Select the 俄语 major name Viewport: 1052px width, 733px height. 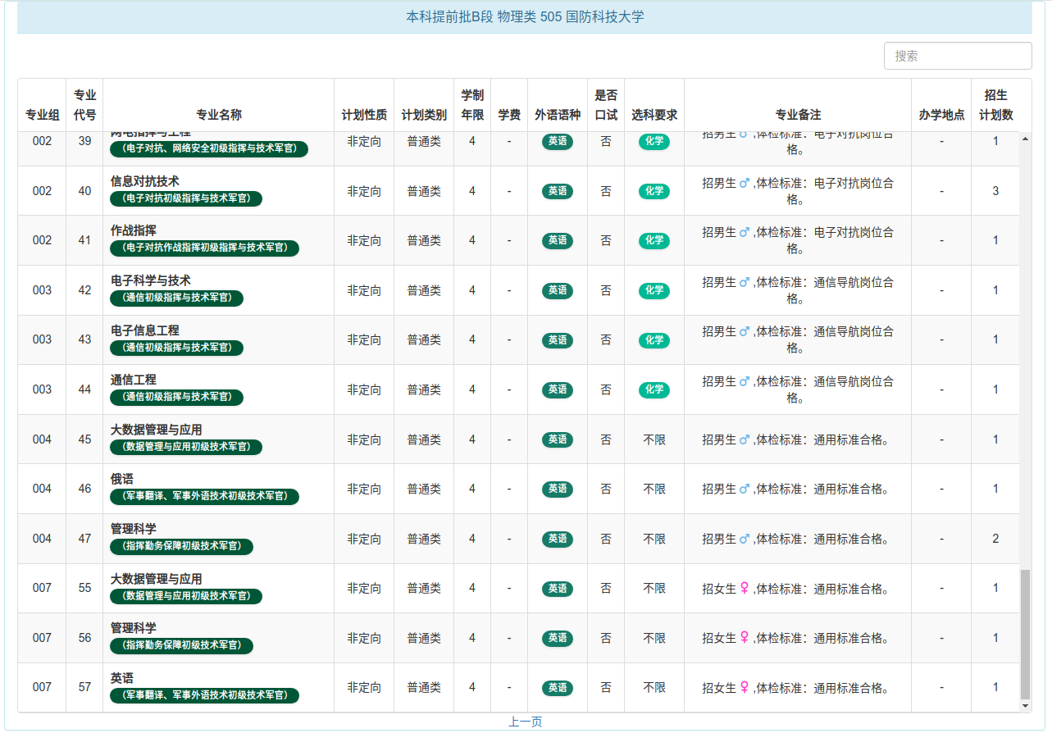[x=122, y=479]
